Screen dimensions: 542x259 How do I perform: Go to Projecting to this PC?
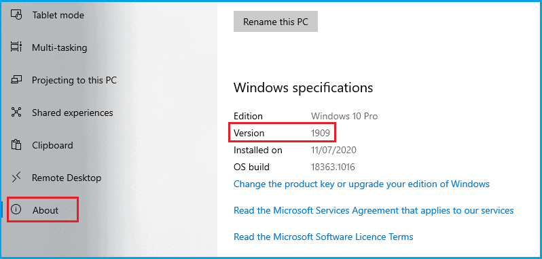point(74,81)
